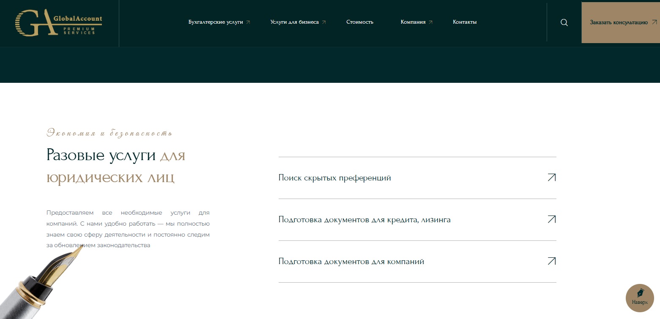Open the search magnifier icon

tap(564, 23)
